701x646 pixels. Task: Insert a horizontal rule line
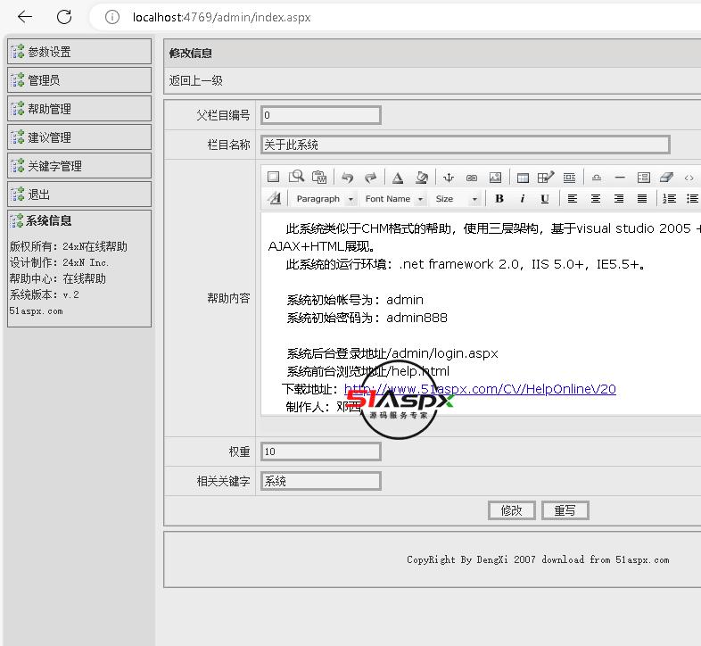click(620, 178)
